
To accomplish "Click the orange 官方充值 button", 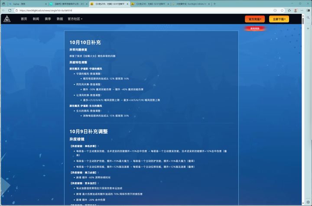I will [x=255, y=19].
